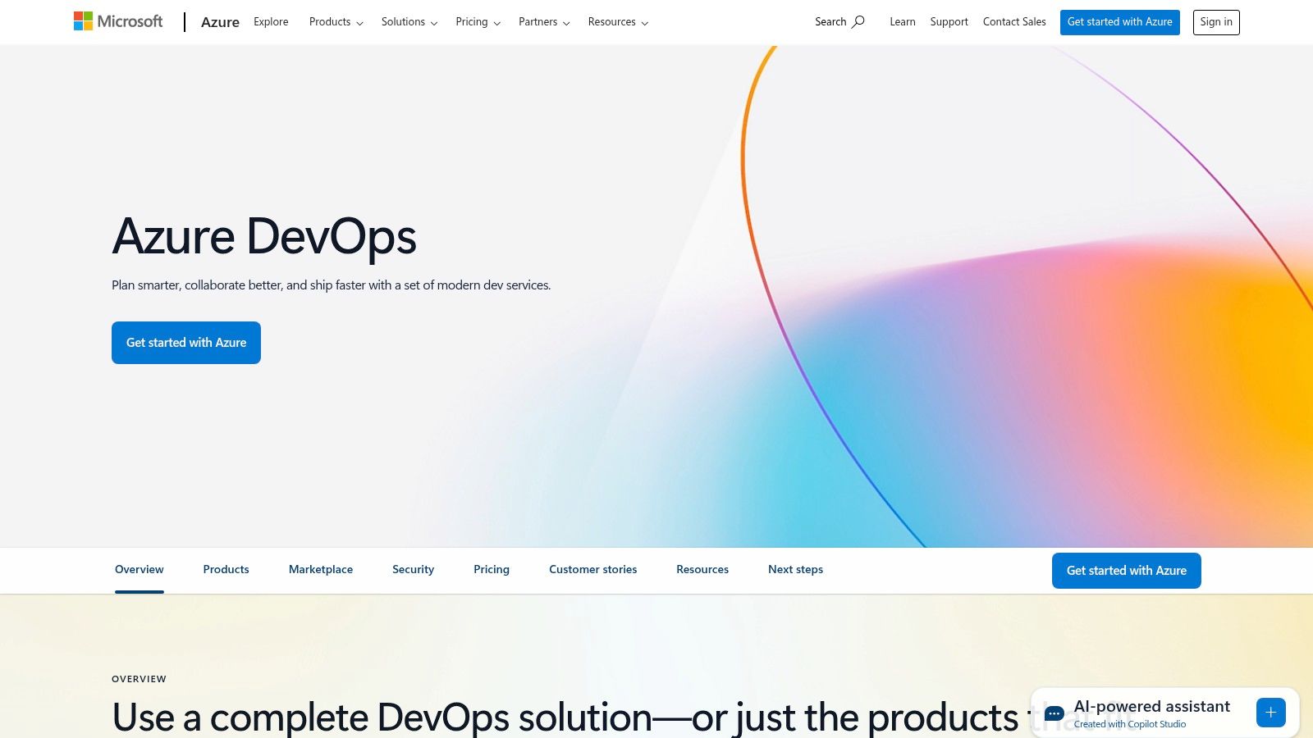Click the search magnifier icon

point(858,22)
